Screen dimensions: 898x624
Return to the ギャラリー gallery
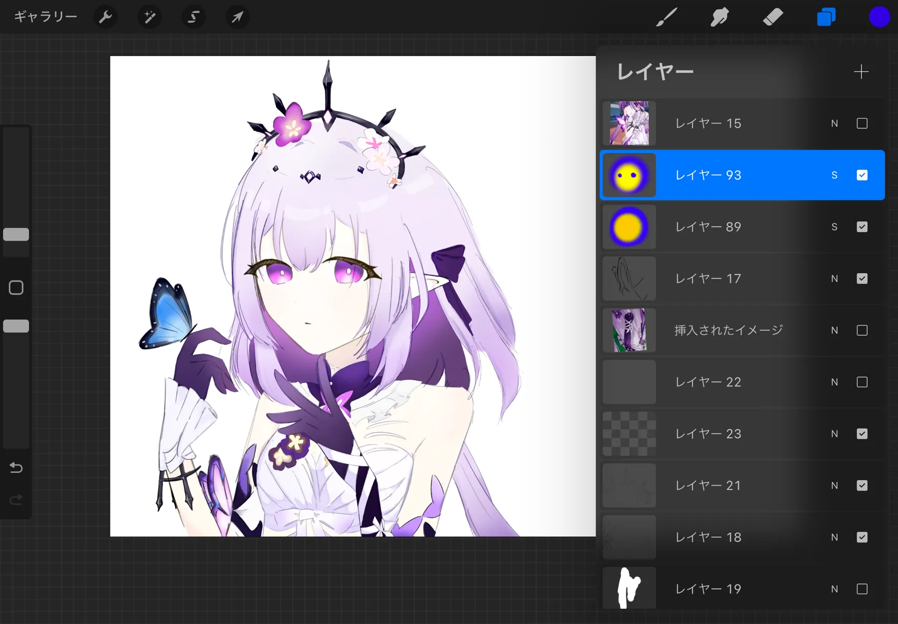(x=46, y=17)
